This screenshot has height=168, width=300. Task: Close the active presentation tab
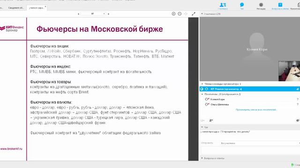(45, 7)
